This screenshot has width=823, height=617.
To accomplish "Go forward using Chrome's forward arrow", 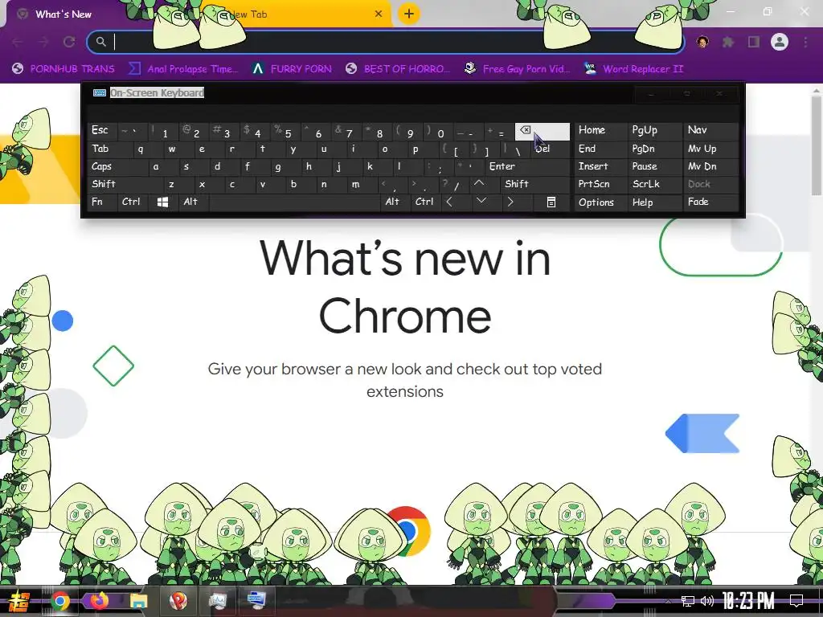I will click(43, 42).
